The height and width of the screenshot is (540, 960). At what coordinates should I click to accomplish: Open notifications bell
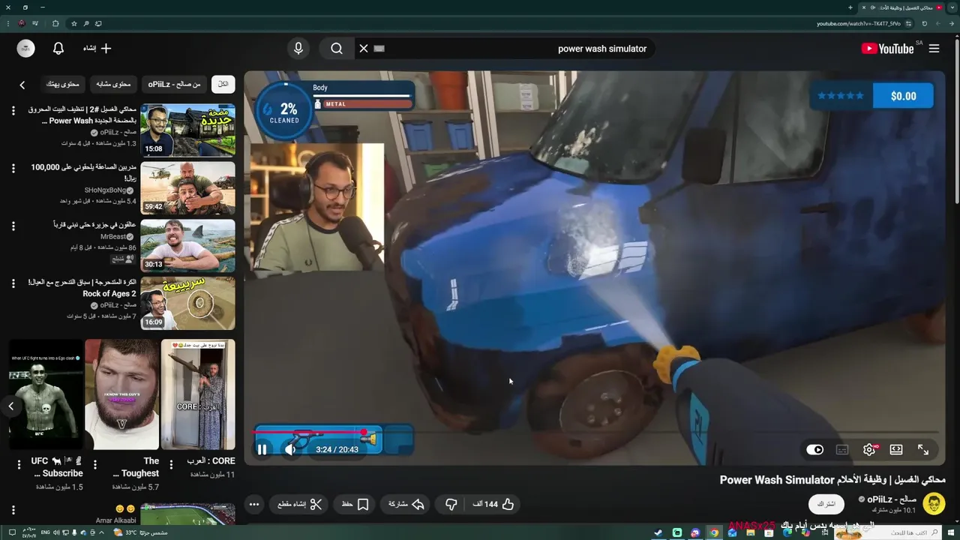(x=58, y=49)
